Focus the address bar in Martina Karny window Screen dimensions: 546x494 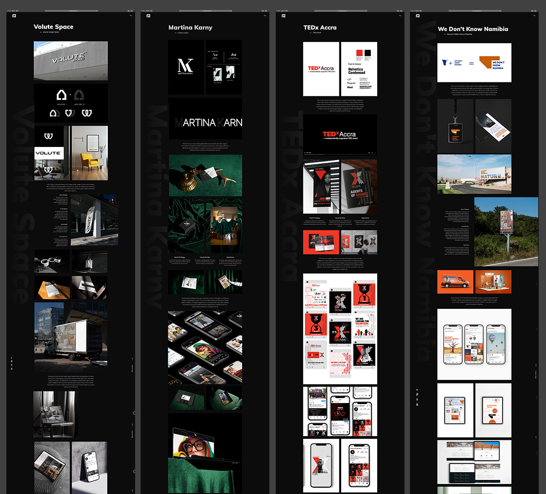tap(205, 10)
